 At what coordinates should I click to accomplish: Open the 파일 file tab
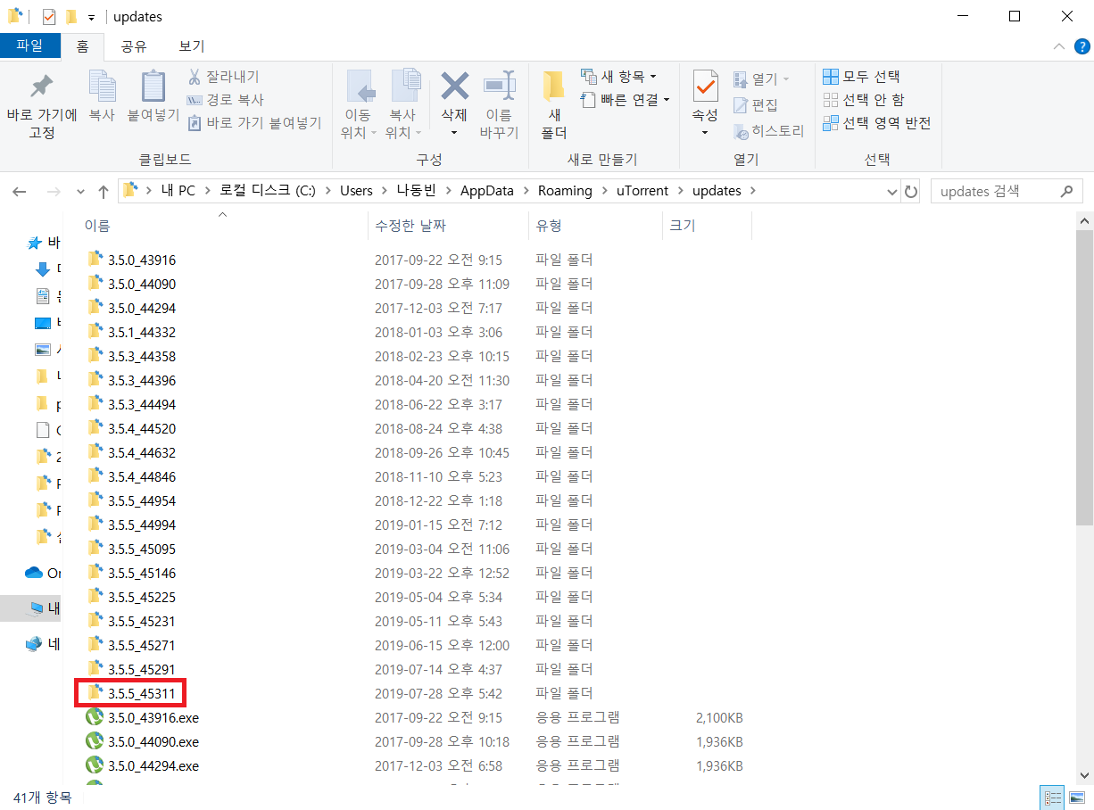[29, 46]
